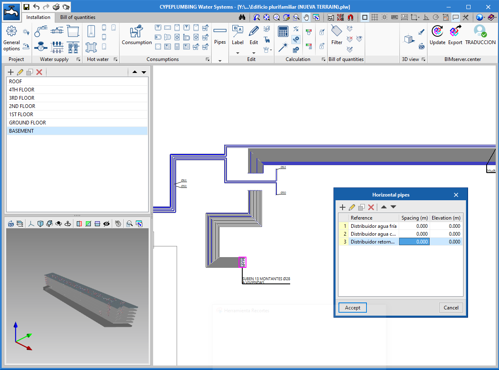499x370 pixels.
Task: Click the print icon in quick access bar
Action: point(57,7)
